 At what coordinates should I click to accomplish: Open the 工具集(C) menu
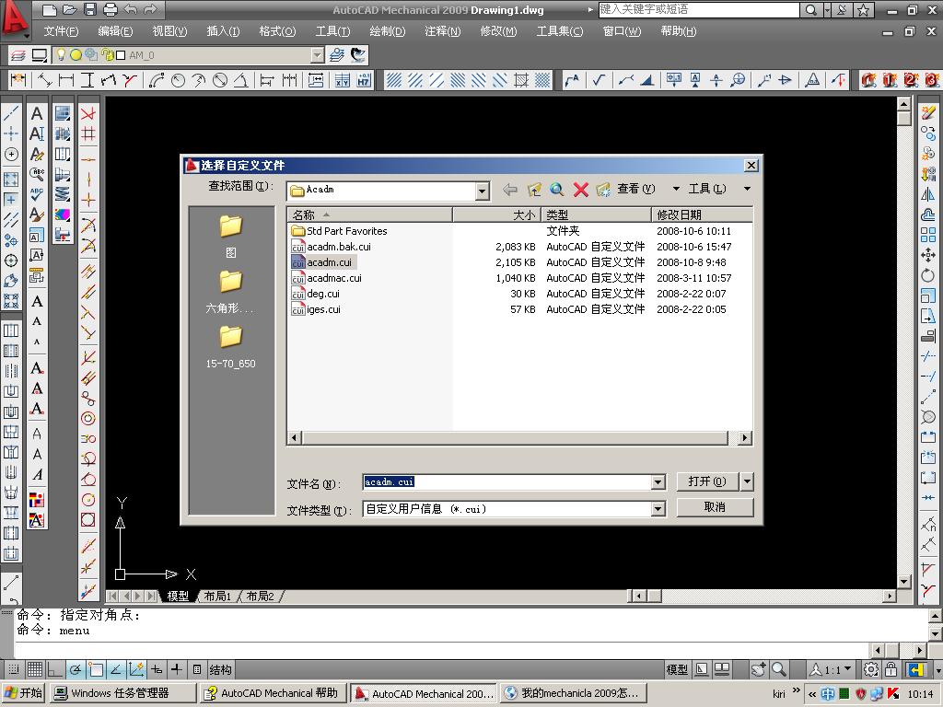point(559,31)
